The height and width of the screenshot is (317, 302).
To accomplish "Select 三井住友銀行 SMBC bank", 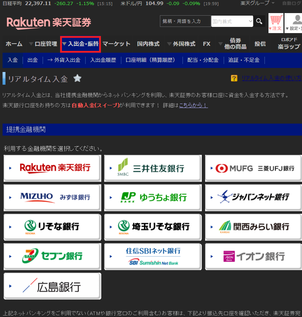I will pos(153,168).
